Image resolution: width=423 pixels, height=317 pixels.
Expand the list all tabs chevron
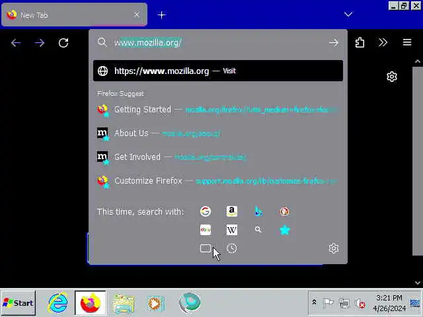tap(348, 15)
